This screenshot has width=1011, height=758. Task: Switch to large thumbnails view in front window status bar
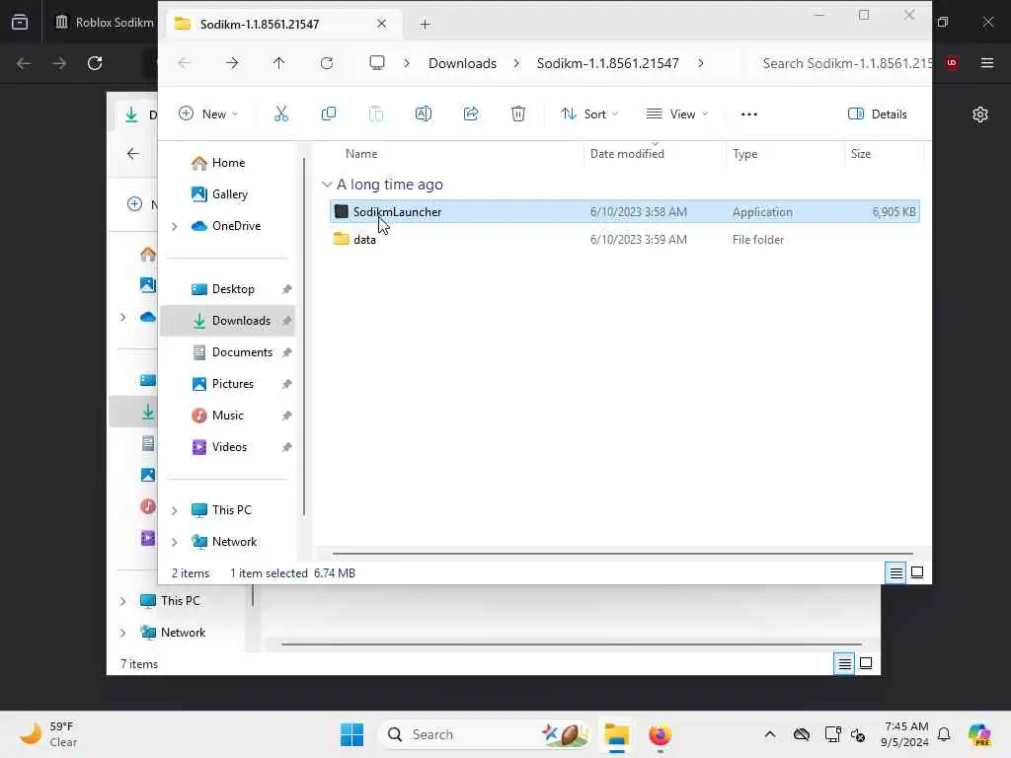point(917,572)
